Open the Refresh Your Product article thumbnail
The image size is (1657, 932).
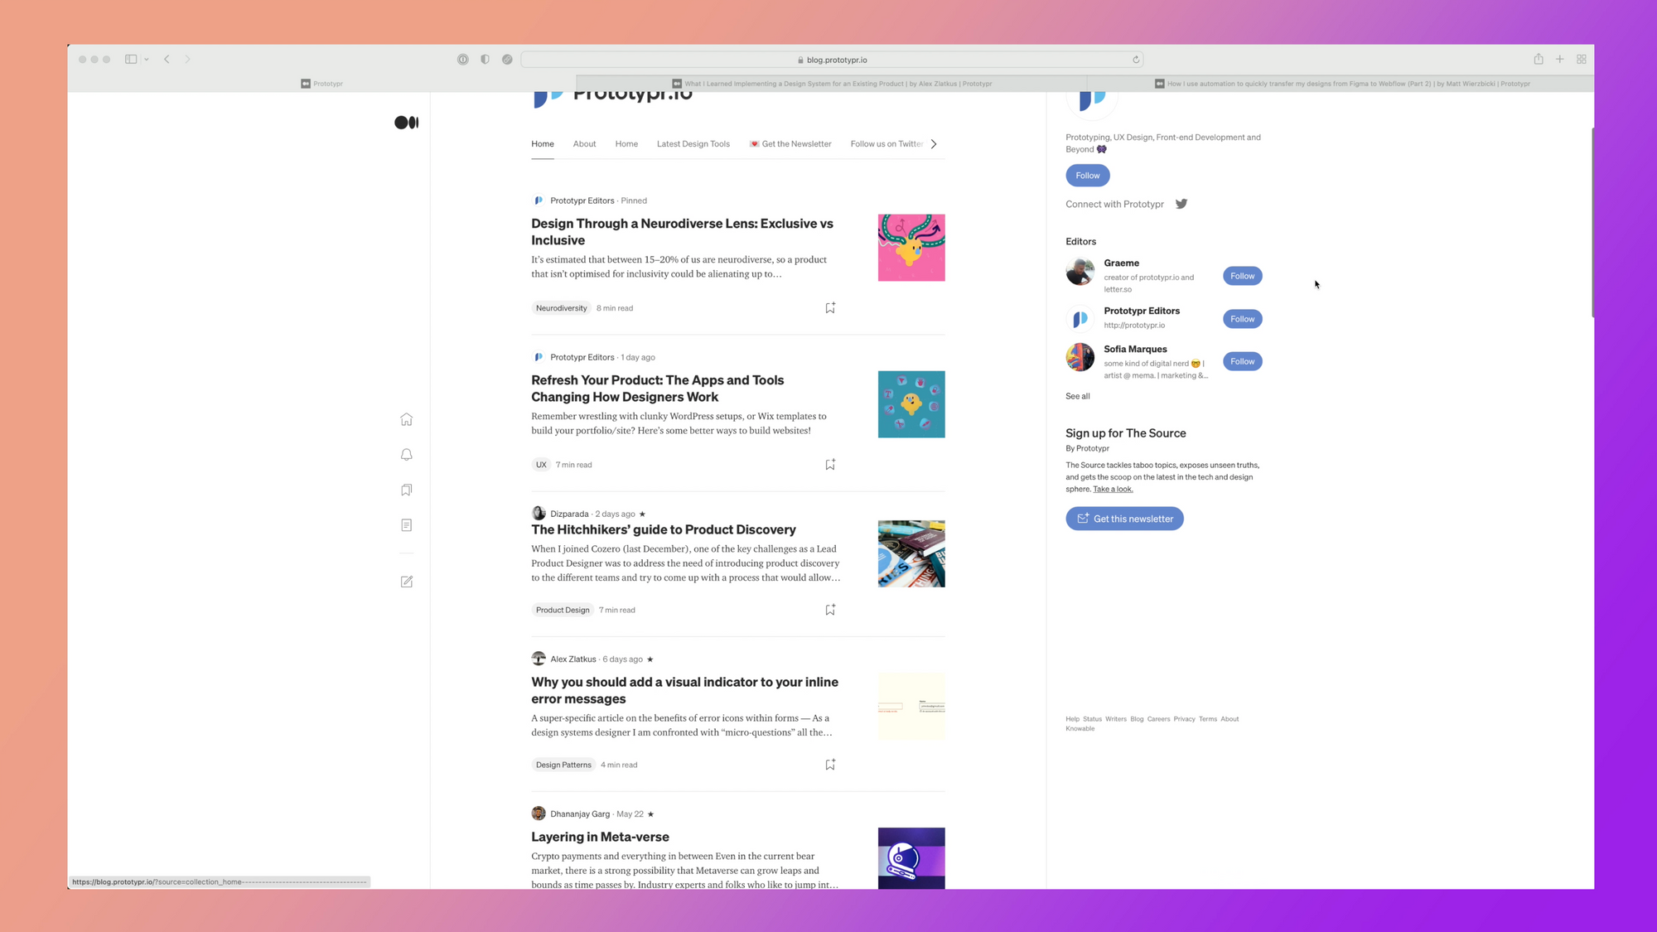click(911, 404)
